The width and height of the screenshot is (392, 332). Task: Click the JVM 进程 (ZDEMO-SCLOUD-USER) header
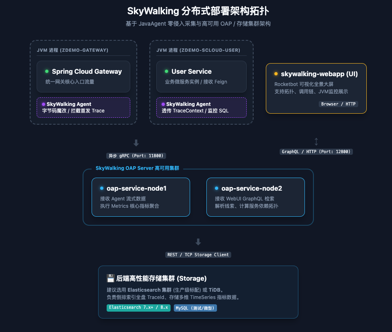click(198, 50)
